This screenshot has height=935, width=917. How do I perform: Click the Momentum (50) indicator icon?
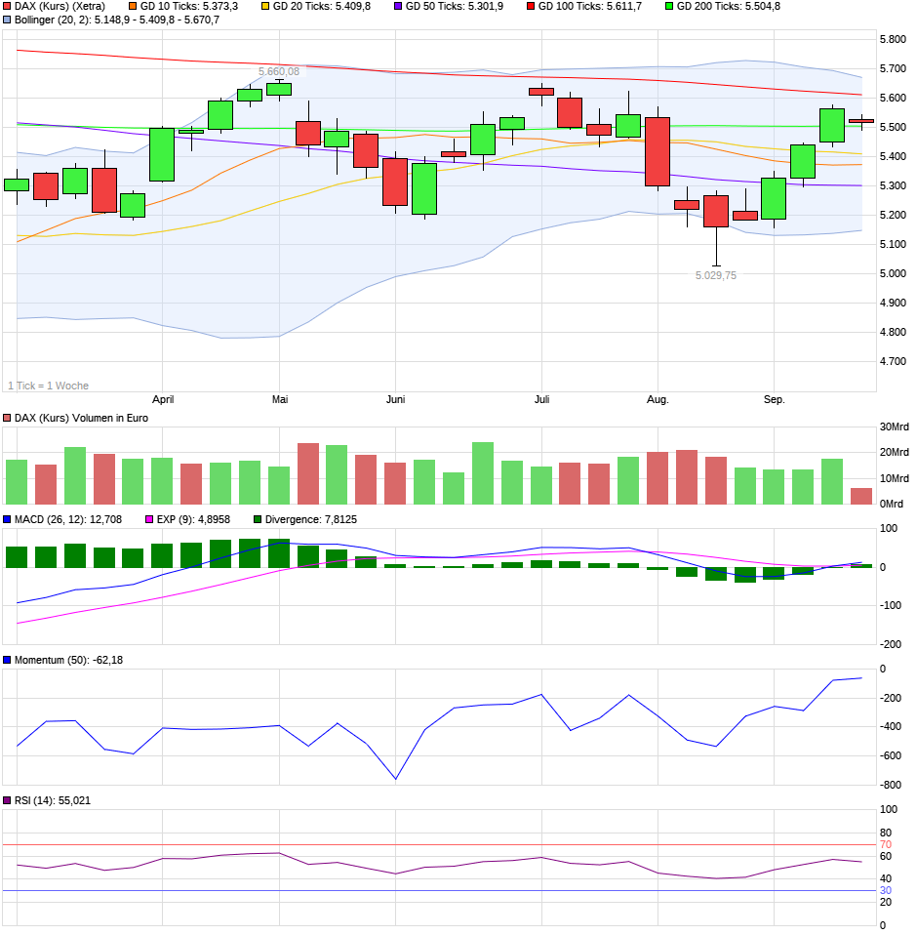click(x=8, y=658)
